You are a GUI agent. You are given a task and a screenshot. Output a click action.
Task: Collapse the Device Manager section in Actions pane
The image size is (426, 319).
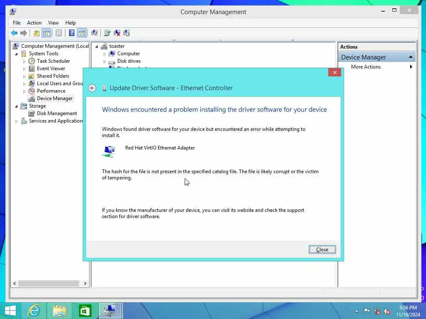tap(411, 57)
